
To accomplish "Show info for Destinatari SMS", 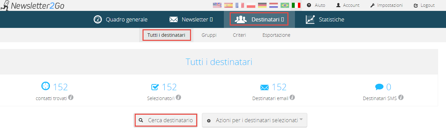I will click(x=401, y=97).
